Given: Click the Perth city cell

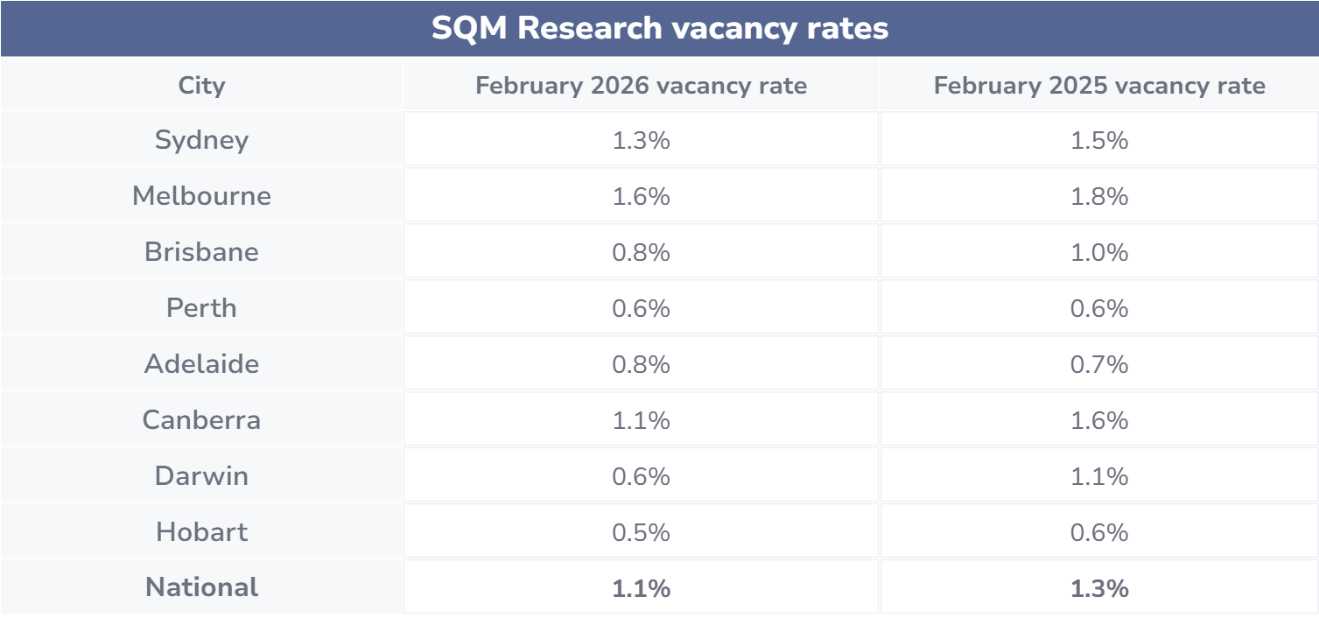Looking at the screenshot, I should click(201, 308).
